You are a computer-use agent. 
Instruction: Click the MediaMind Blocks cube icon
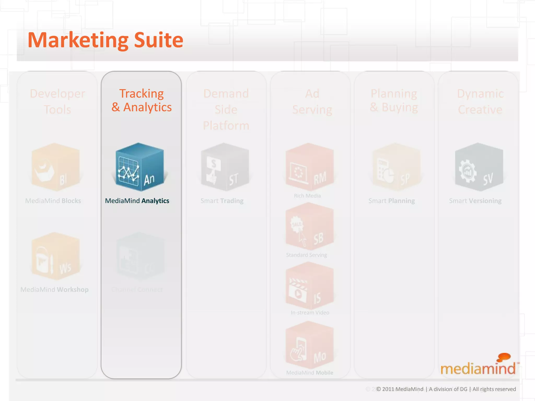tap(55, 167)
